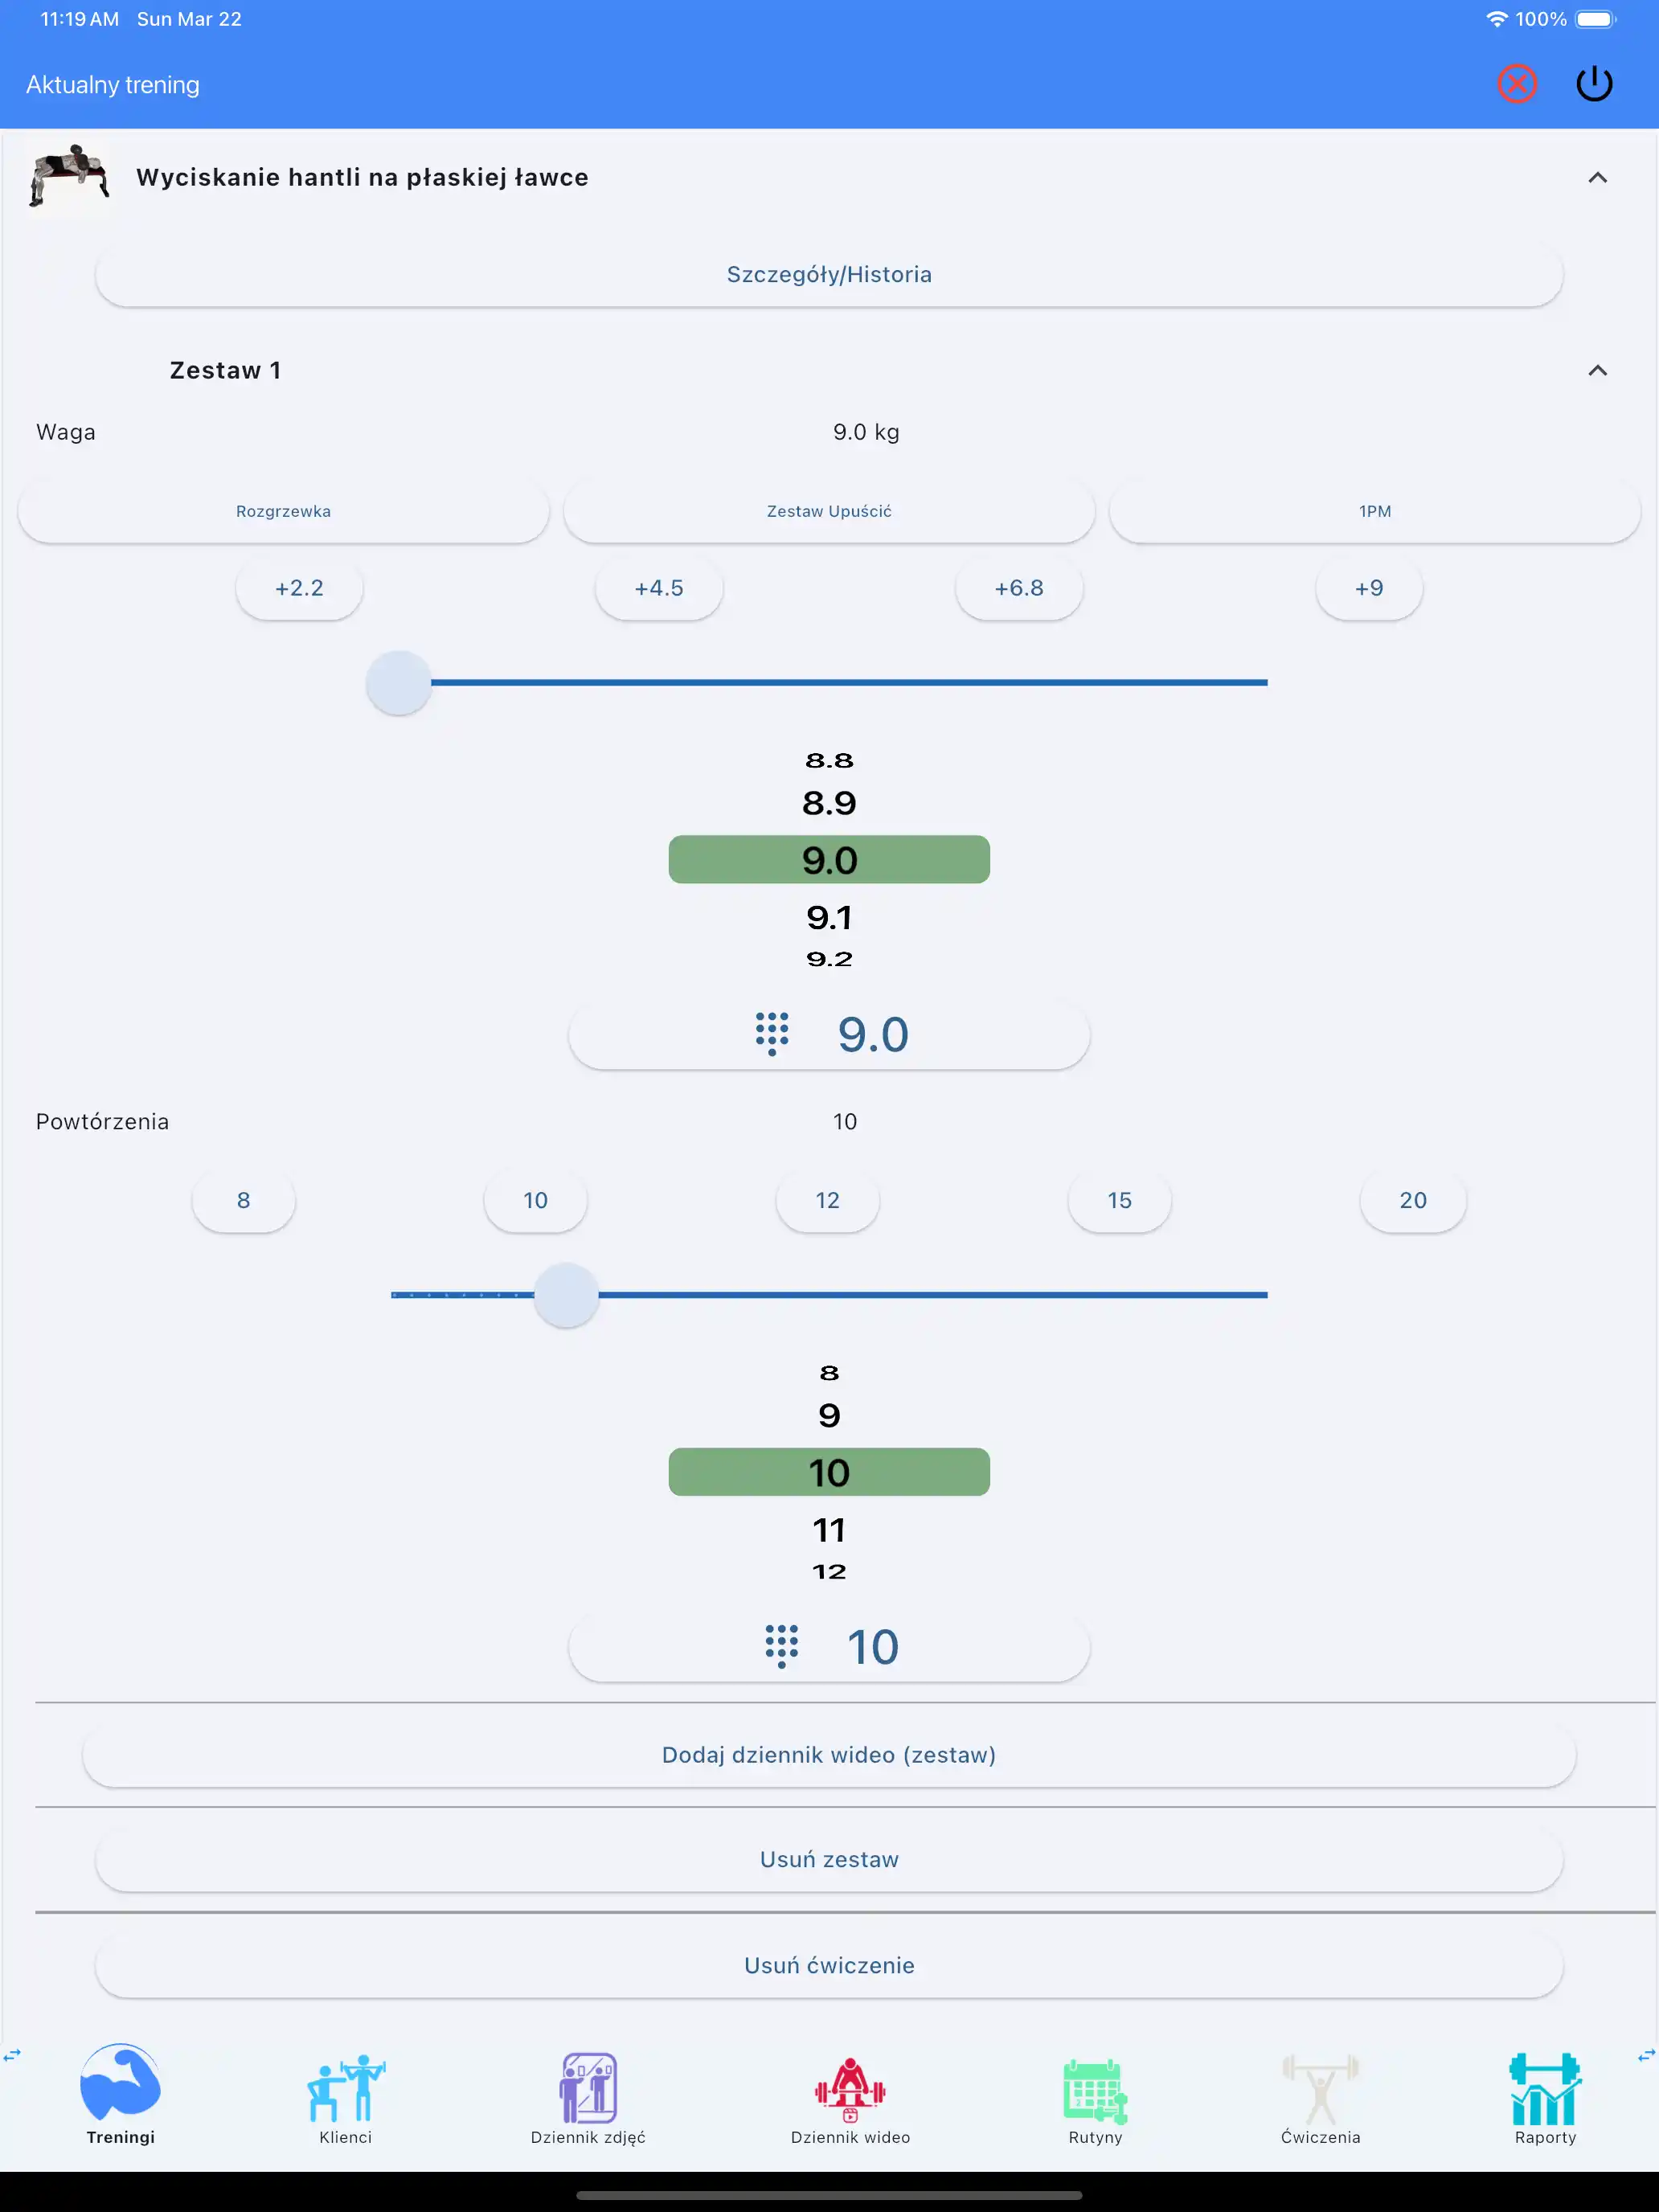Screen dimensions: 1659x2212
Task: Click the weight slider handle
Action: pos(399,683)
